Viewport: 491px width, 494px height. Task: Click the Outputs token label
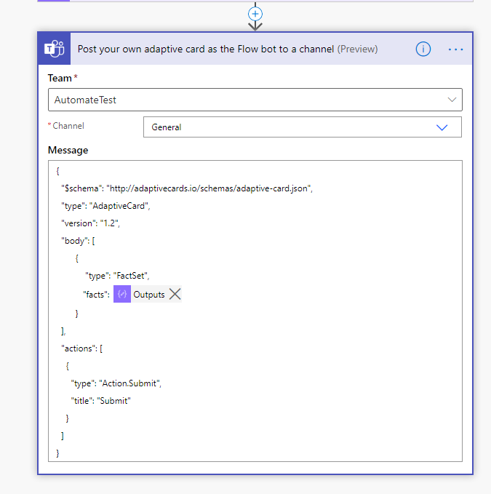(x=148, y=295)
